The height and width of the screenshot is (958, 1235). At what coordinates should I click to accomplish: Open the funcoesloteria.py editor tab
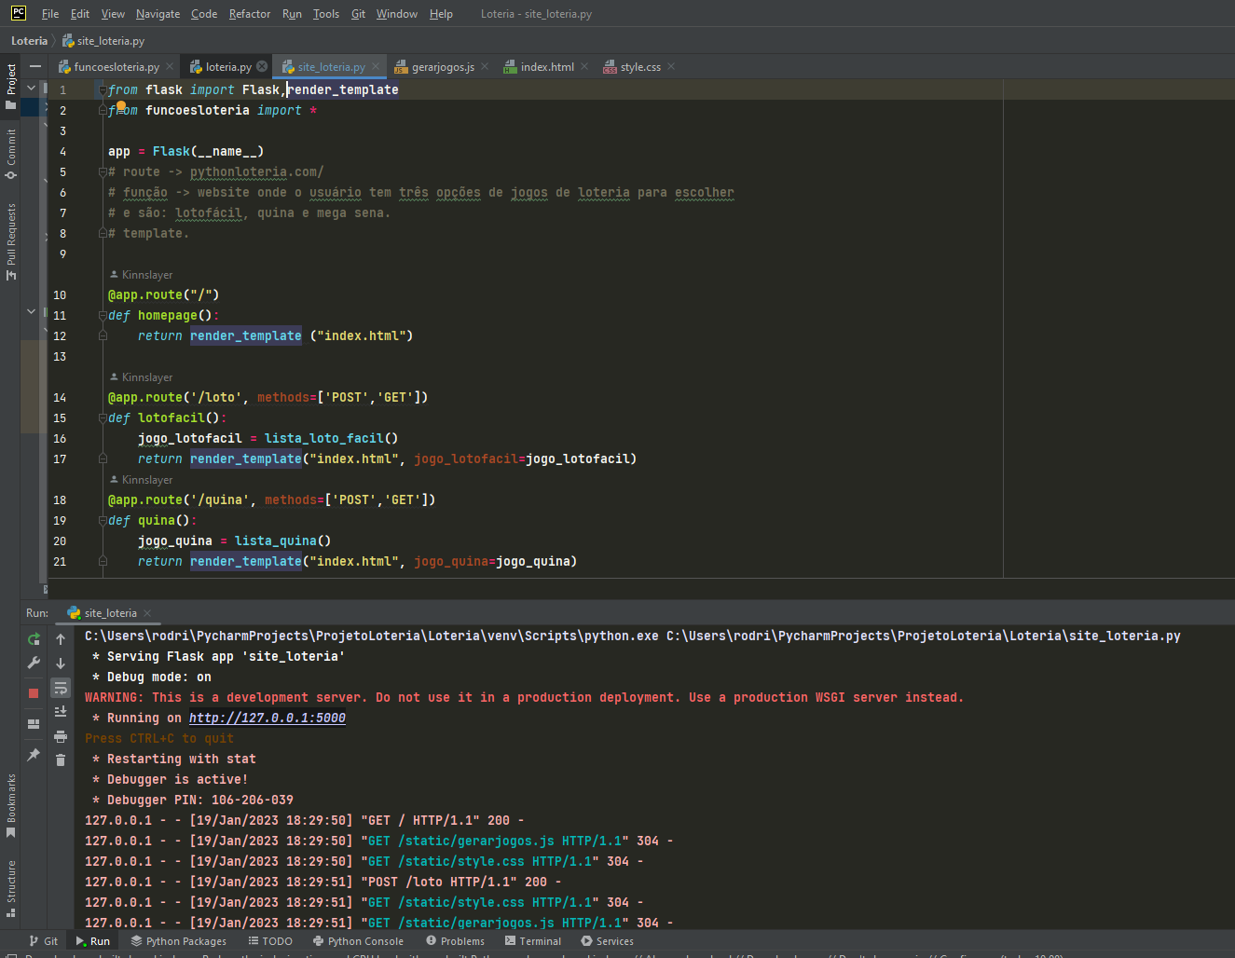coord(114,66)
